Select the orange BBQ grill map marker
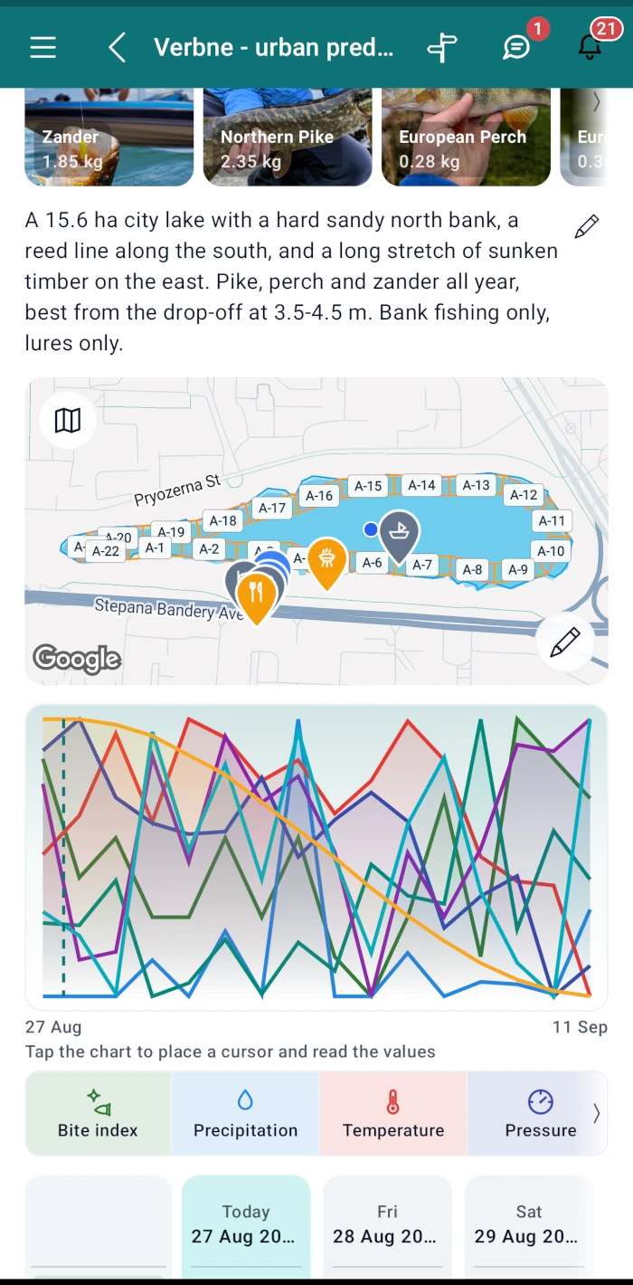The image size is (633, 1285). pos(327,560)
